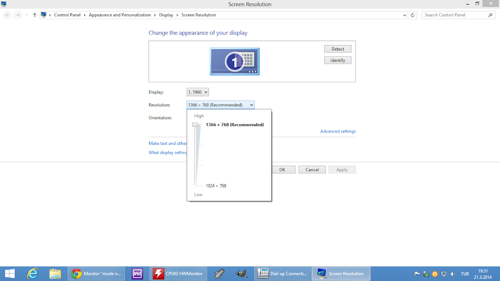Open the green shield tray icon

(x=426, y=274)
